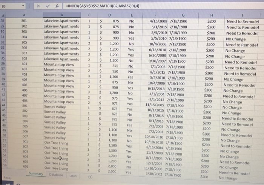Click cell containing unit 501
Viewport: 264px width, 185px height.
[x=25, y=106]
